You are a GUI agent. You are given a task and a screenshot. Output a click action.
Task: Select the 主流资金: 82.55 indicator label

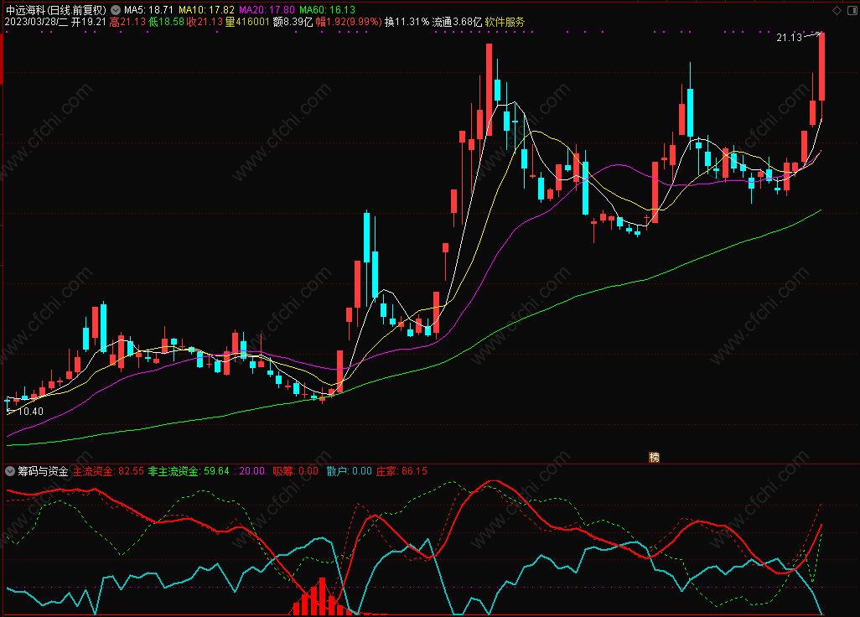pyautogui.click(x=109, y=471)
